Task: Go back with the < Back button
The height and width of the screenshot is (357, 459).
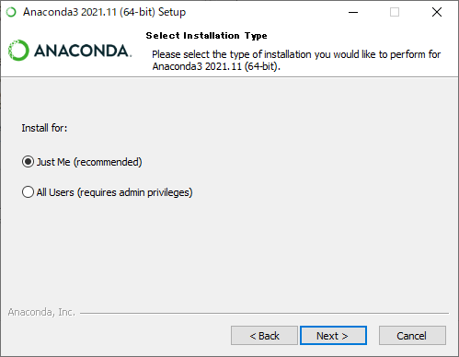Action: tap(264, 336)
